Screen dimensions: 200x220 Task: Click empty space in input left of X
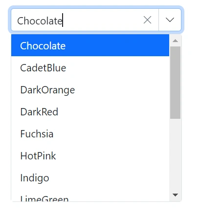pyautogui.click(x=103, y=20)
